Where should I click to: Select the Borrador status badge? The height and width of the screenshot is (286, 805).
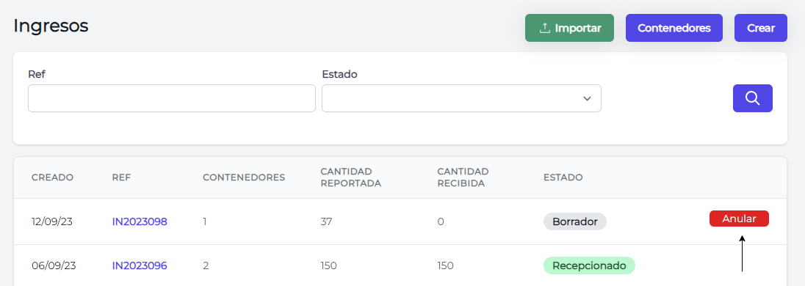575,222
